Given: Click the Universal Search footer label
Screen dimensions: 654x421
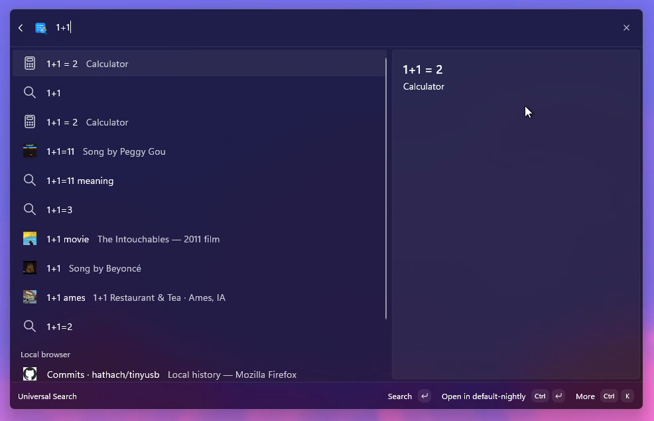Looking at the screenshot, I should [47, 396].
